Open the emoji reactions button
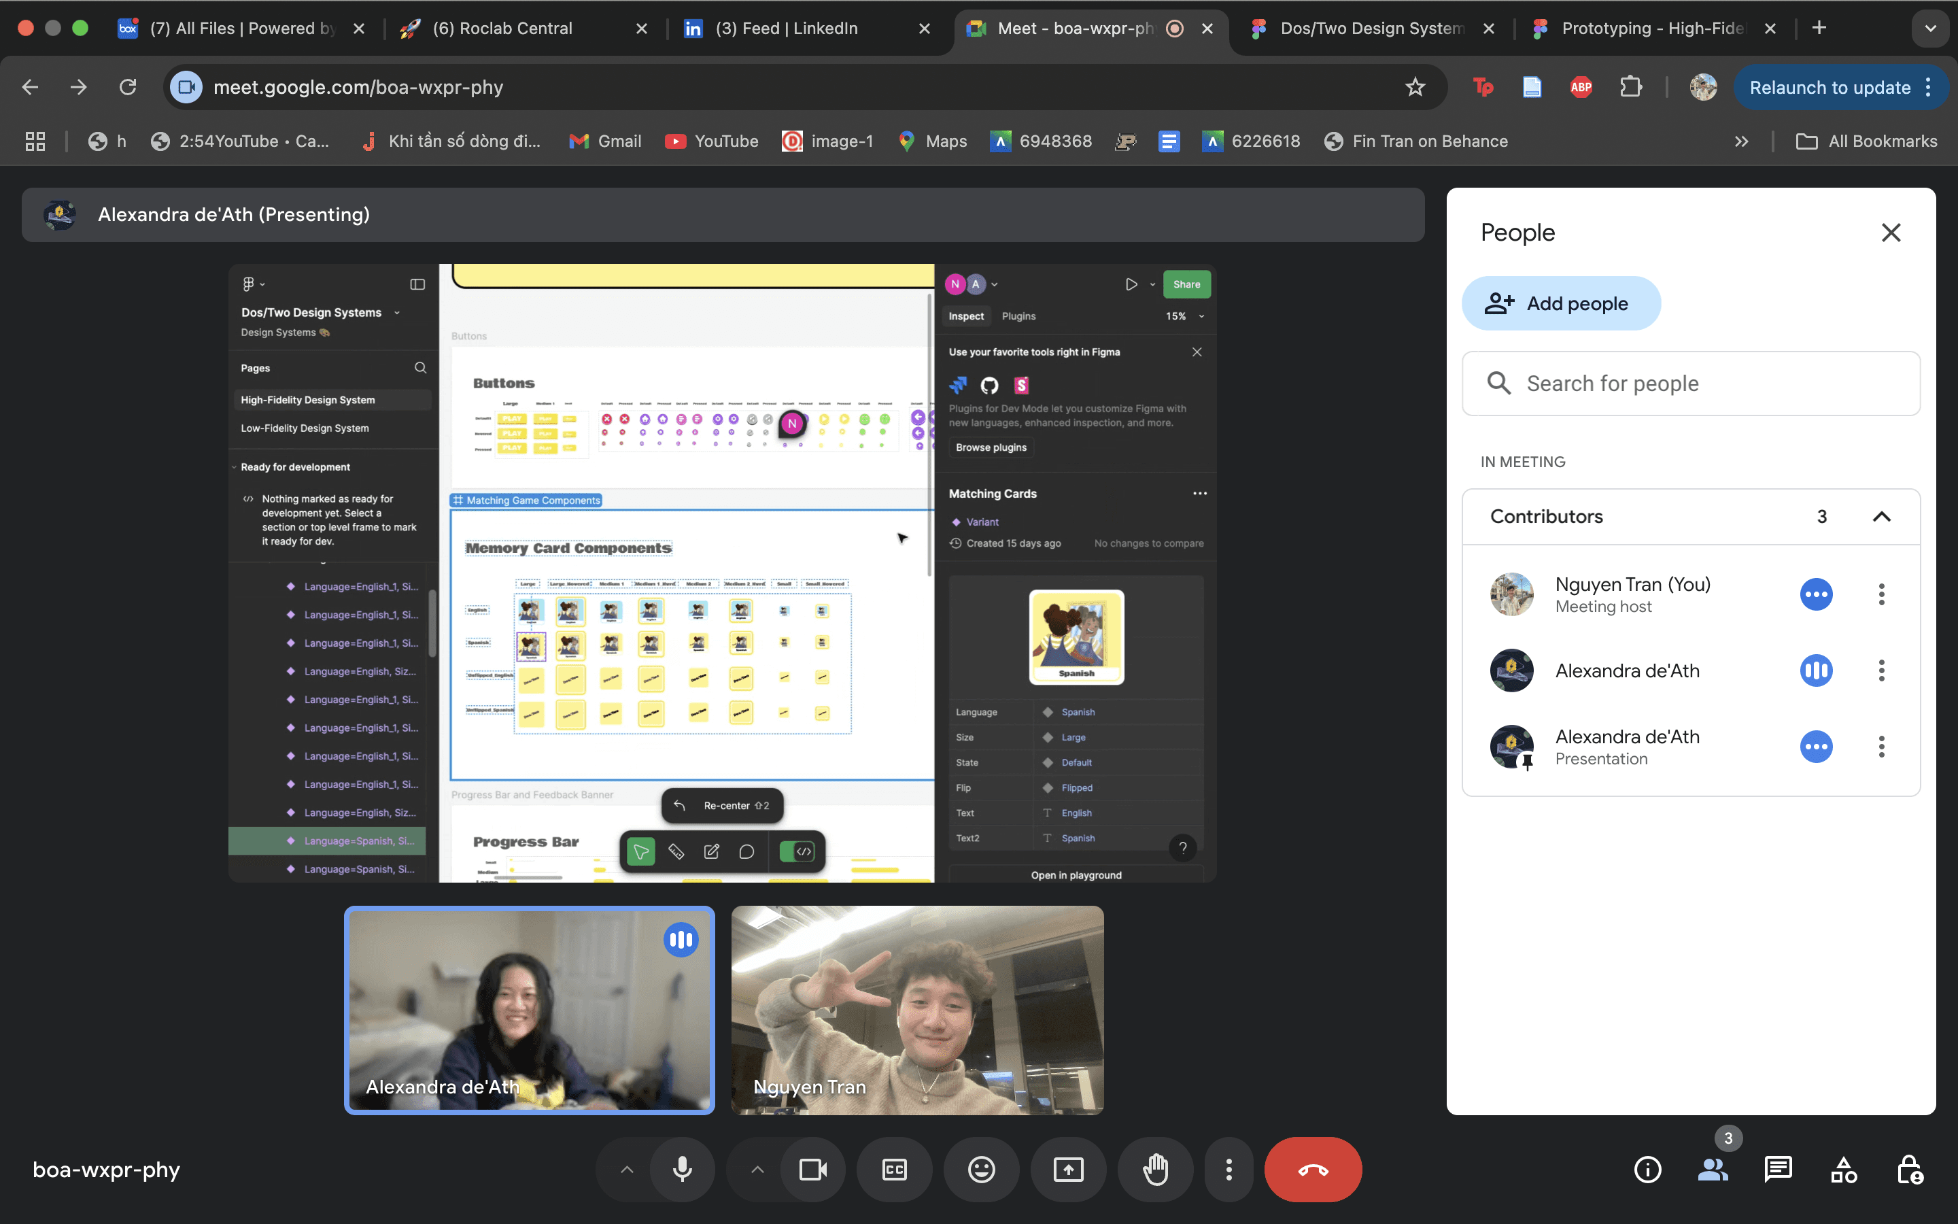 [980, 1169]
